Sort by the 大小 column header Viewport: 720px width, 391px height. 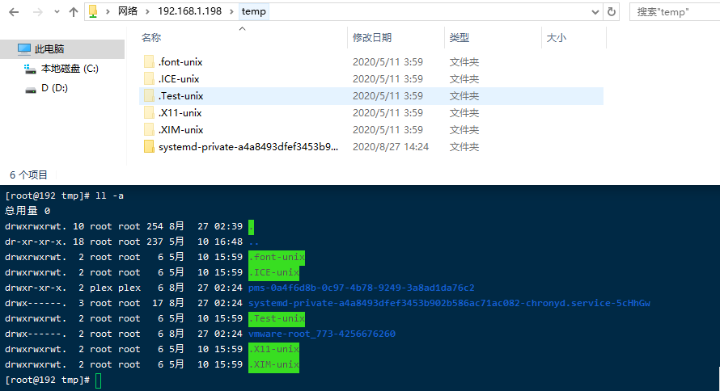[556, 38]
